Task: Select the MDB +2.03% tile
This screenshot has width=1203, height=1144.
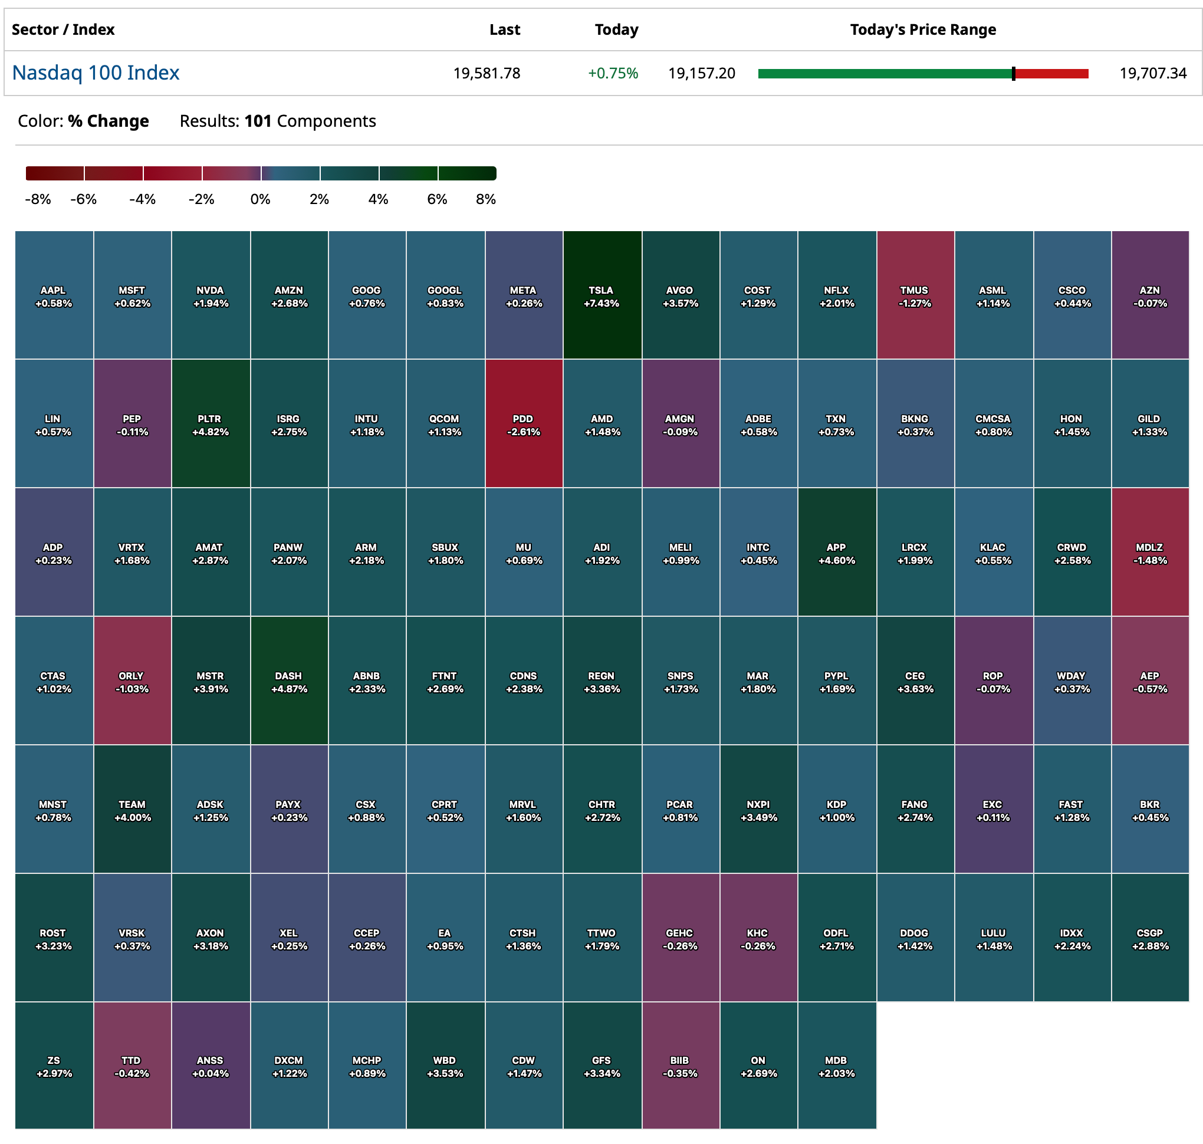Action: (836, 1066)
